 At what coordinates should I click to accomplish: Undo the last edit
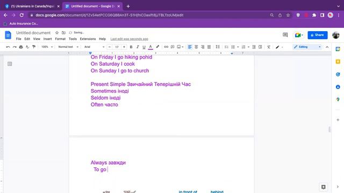8,47
